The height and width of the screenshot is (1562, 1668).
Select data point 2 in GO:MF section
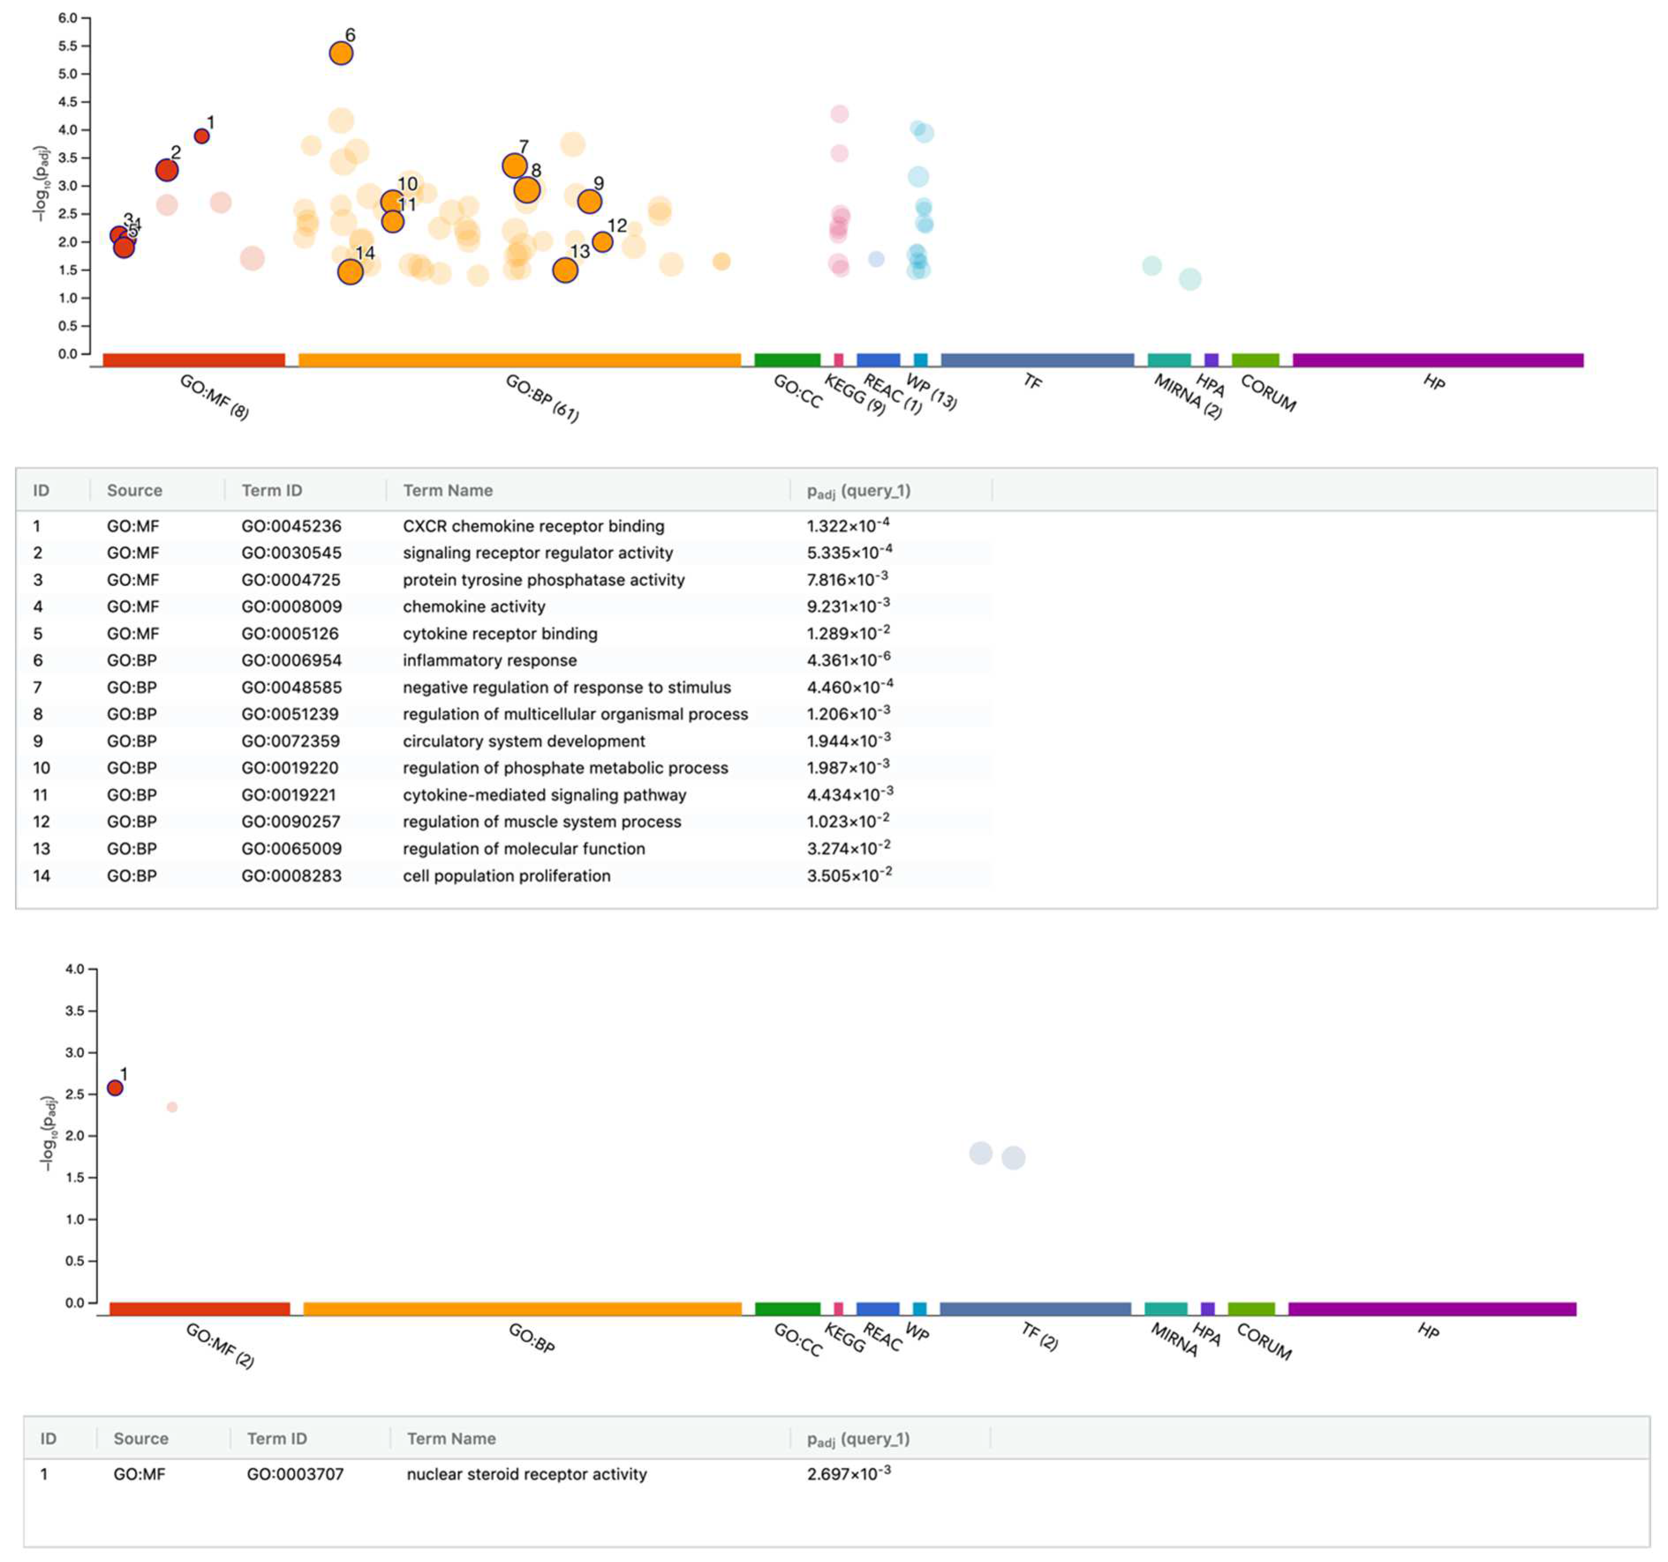(x=167, y=170)
